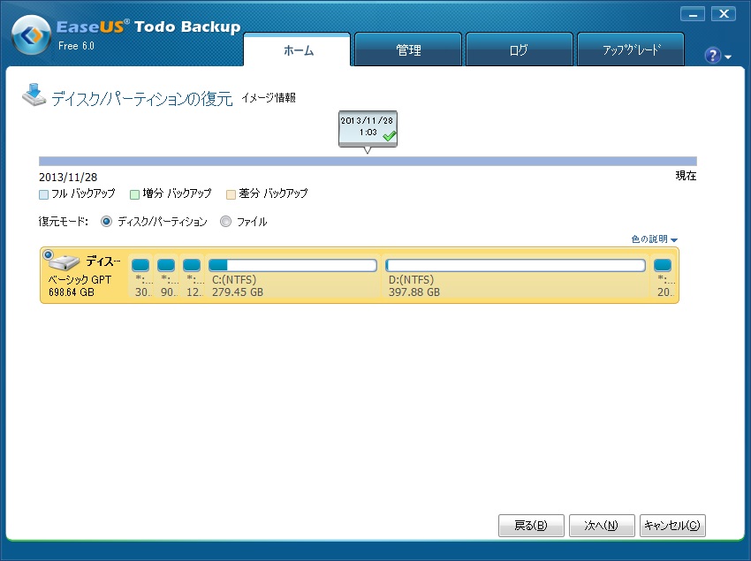
Task: Click the 現在 timeline end label
Action: click(x=686, y=176)
